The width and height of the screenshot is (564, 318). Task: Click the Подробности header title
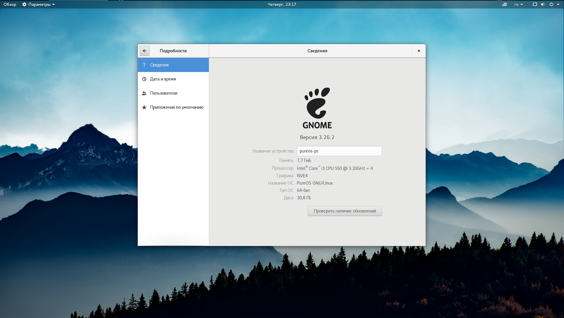click(x=173, y=51)
